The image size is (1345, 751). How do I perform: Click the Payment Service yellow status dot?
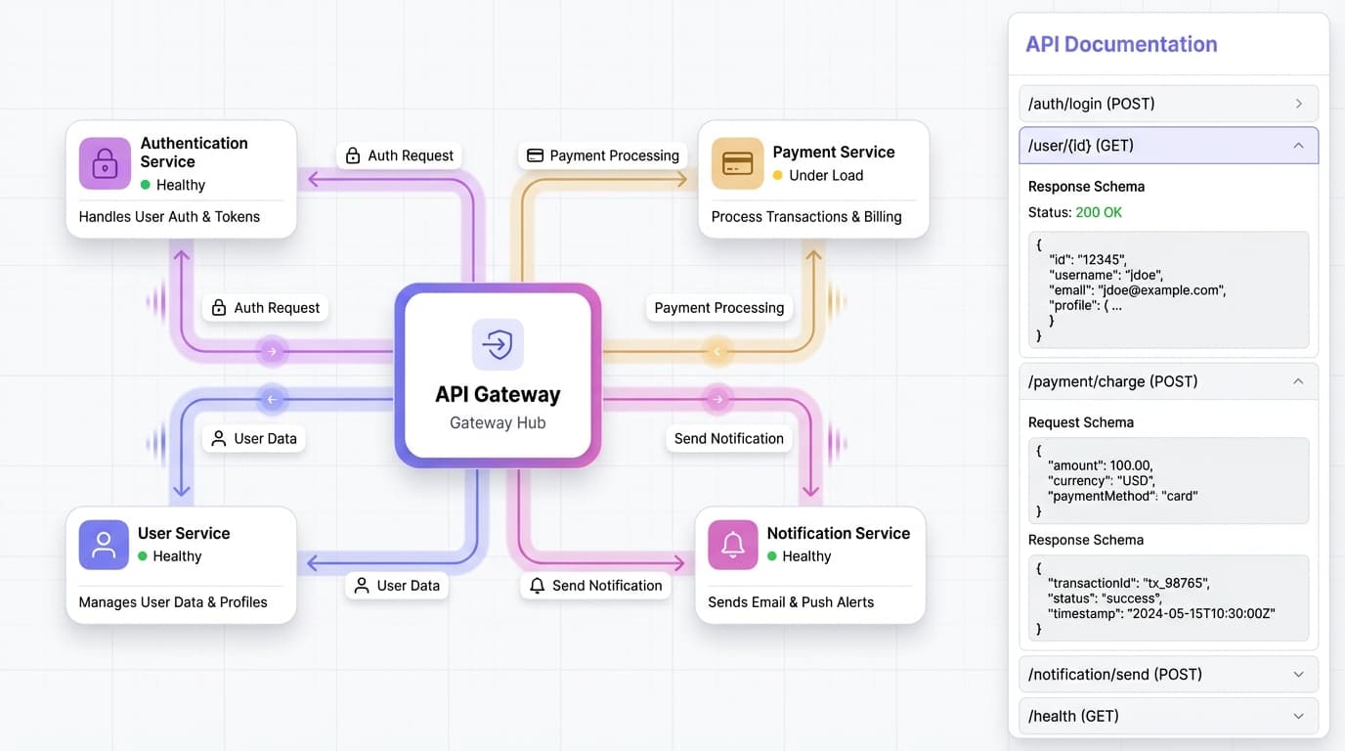coord(778,176)
